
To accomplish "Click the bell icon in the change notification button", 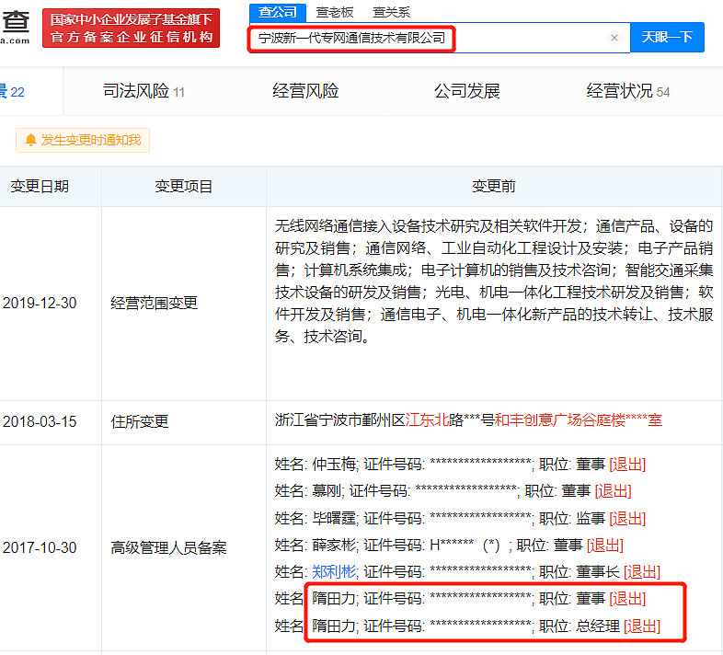I will tap(31, 140).
